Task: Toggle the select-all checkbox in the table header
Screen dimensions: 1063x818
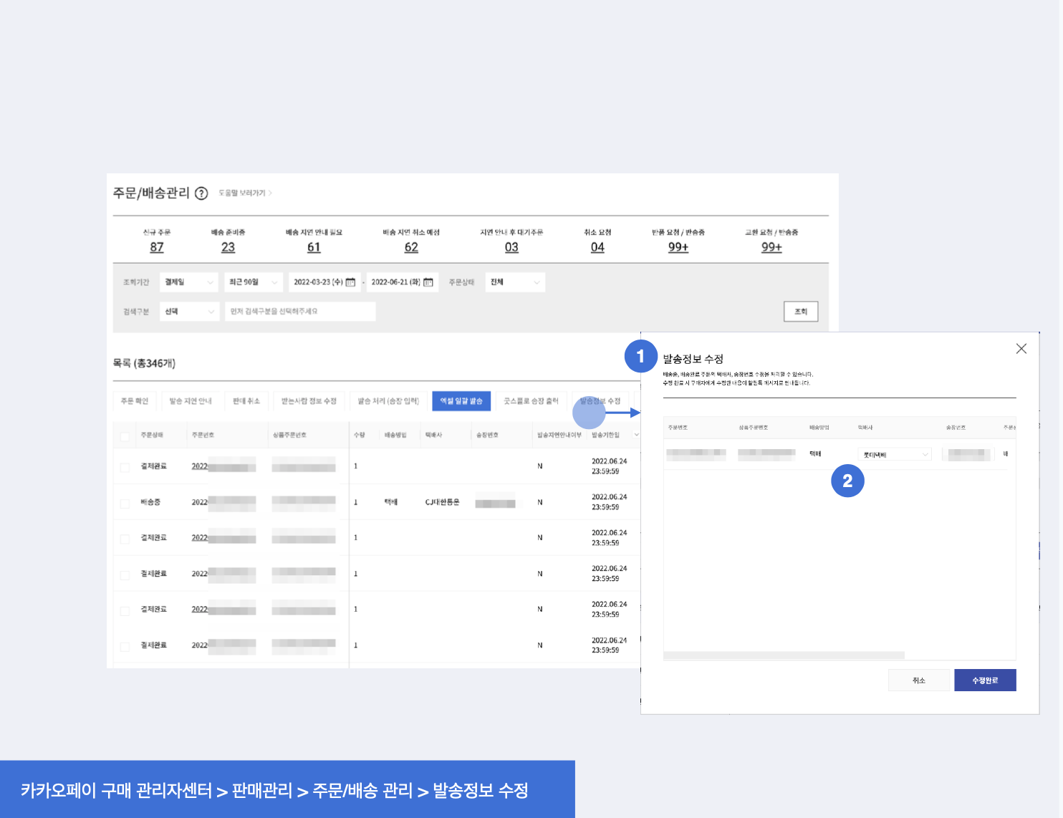Action: 125,436
